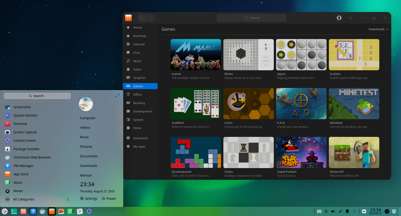Launch Screenshot from the launcher list
The width and height of the screenshot is (401, 216).
[x=37, y=107]
